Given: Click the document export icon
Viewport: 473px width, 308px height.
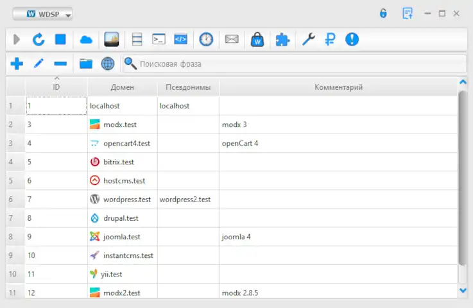Looking at the screenshot, I should (408, 13).
